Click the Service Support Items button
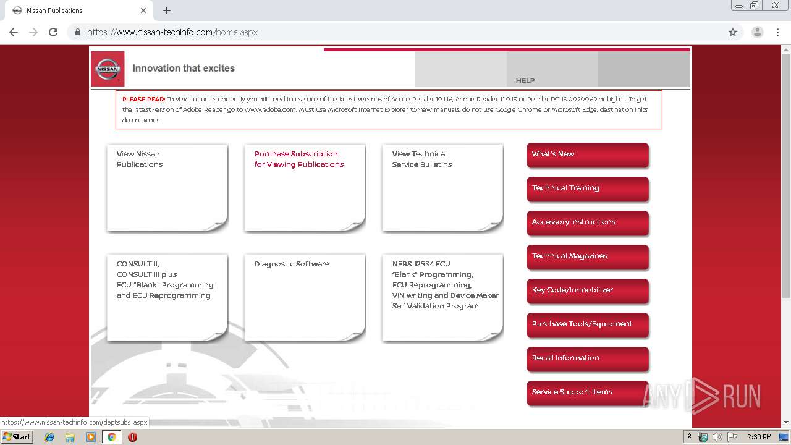Image resolution: width=791 pixels, height=445 pixels. click(x=588, y=392)
